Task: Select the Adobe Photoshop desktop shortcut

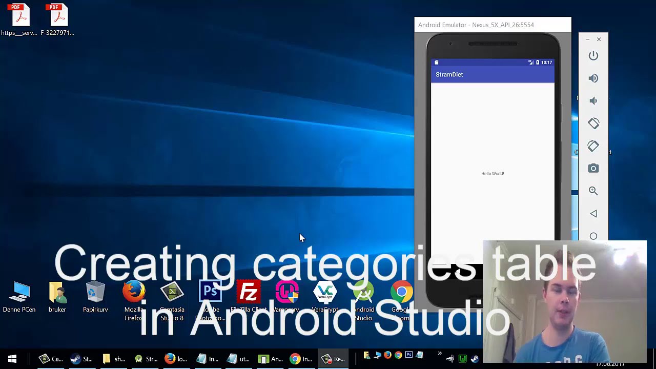Action: tap(210, 301)
